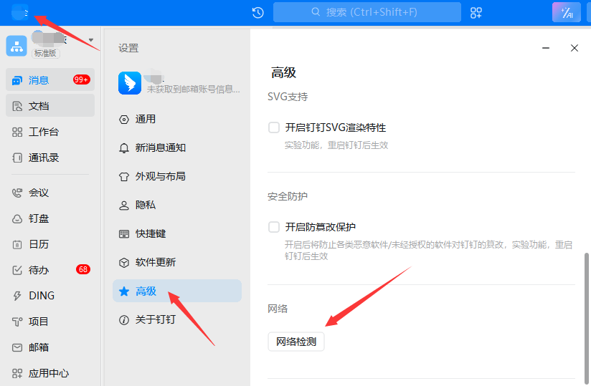
Task: Enable 开启防篡改保护 checkbox
Action: [x=274, y=227]
